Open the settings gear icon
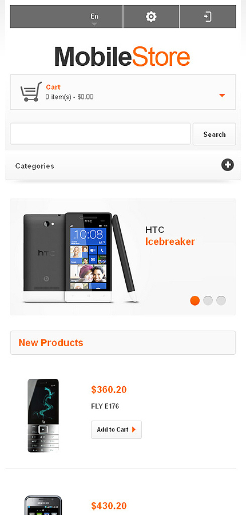 click(151, 17)
